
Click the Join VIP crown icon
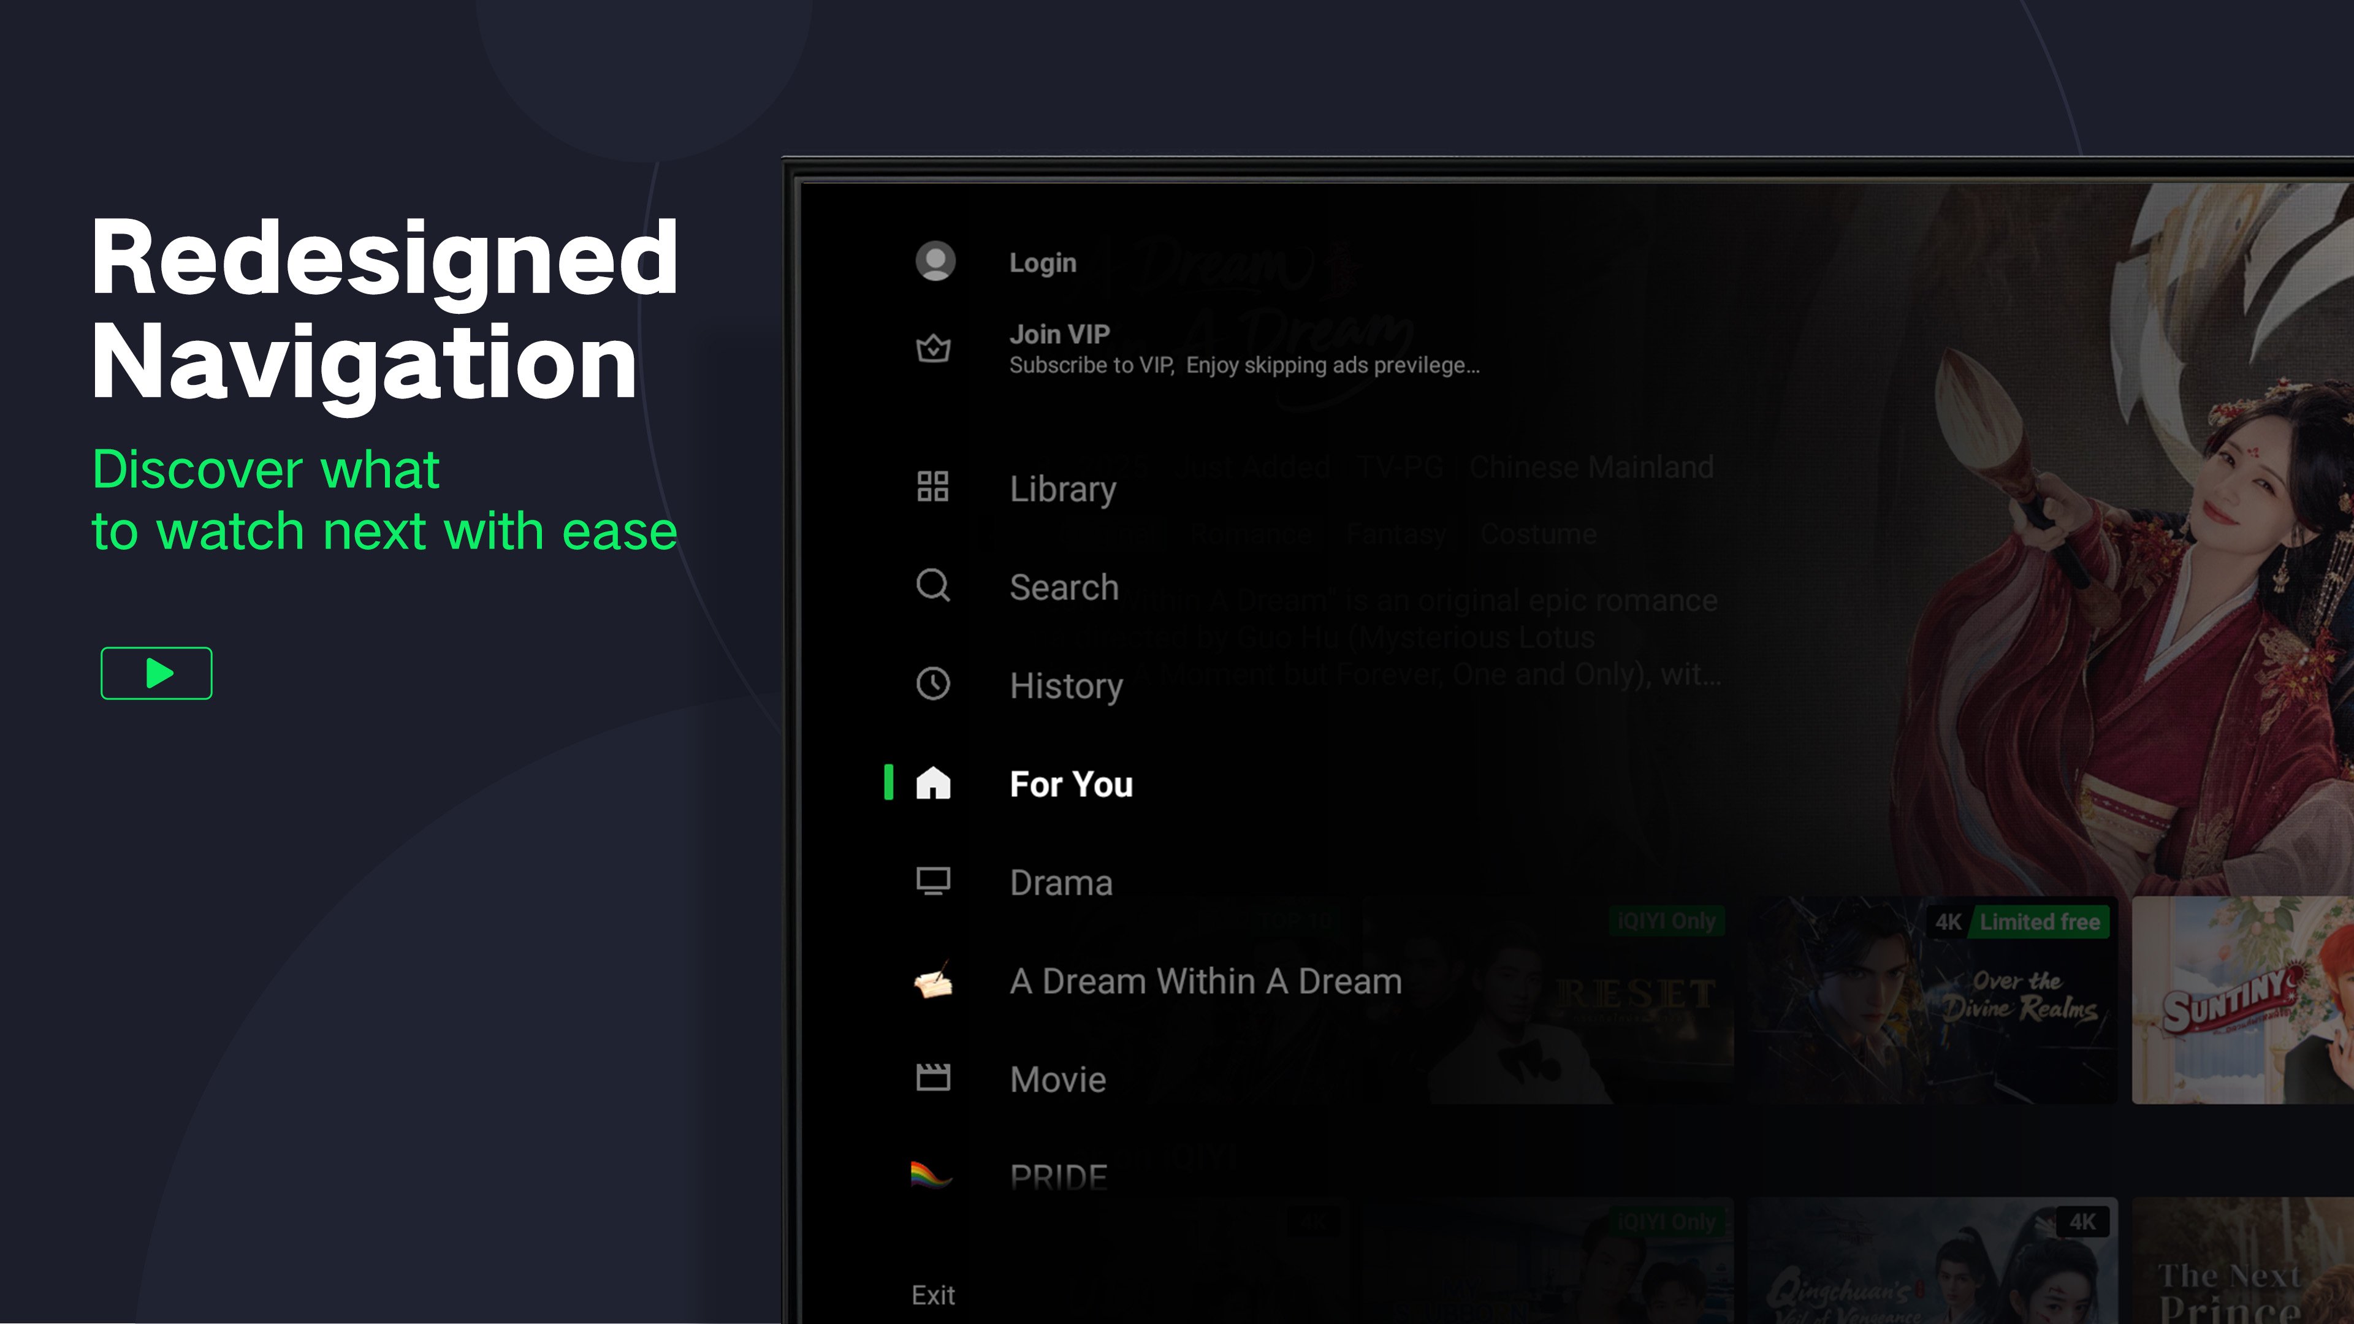pos(933,348)
